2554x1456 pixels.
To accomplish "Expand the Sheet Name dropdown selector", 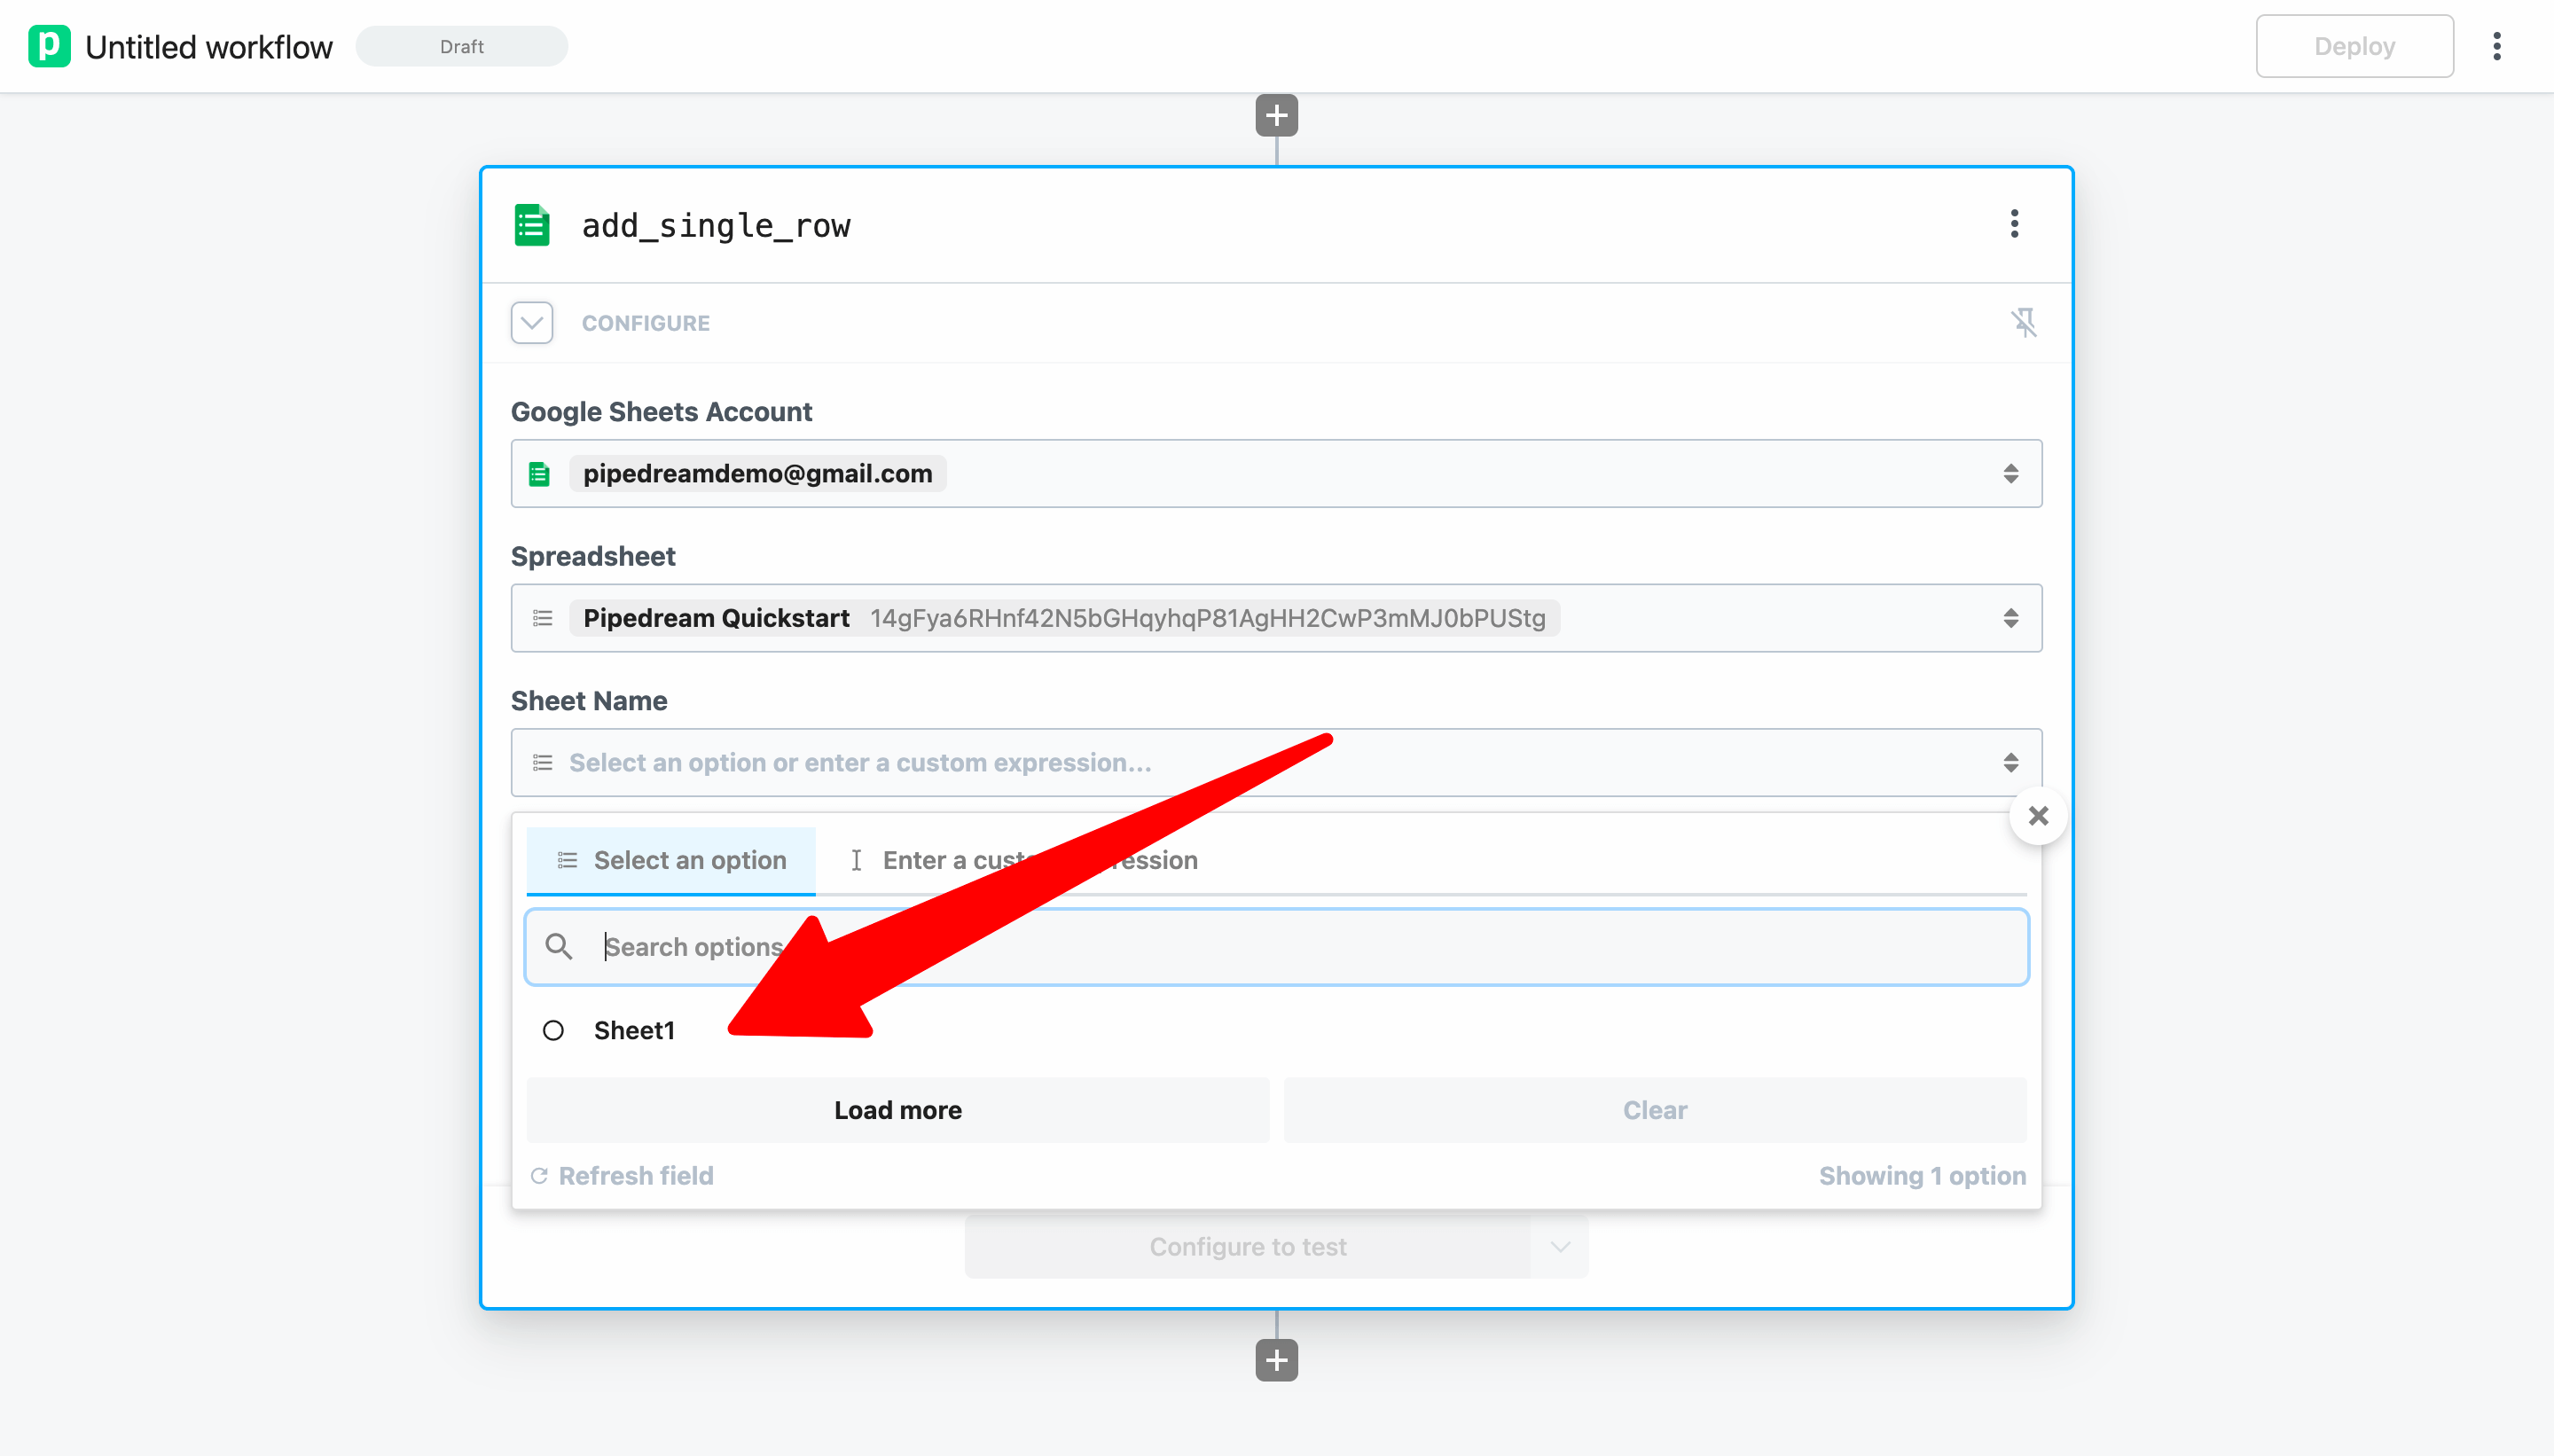I will (x=1277, y=762).
